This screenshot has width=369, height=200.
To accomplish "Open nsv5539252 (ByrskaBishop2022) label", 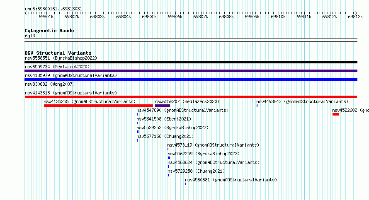I will coord(172,128).
